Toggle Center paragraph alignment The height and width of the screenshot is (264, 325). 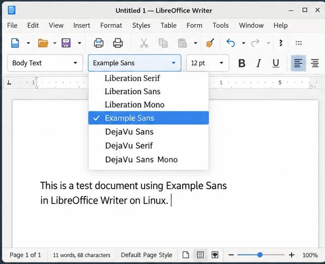tap(315, 63)
